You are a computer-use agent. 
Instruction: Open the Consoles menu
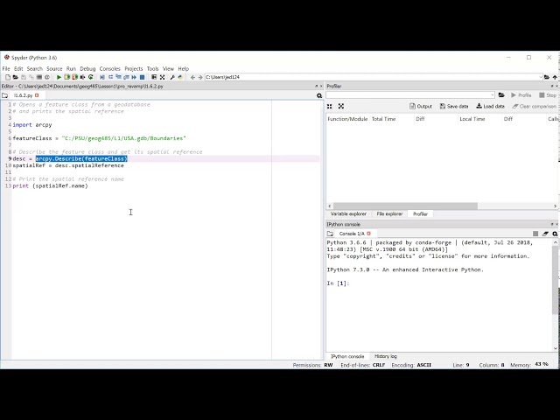[x=109, y=68]
